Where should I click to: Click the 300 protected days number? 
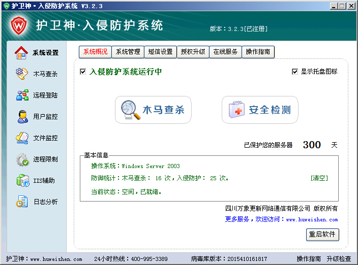click(x=312, y=145)
